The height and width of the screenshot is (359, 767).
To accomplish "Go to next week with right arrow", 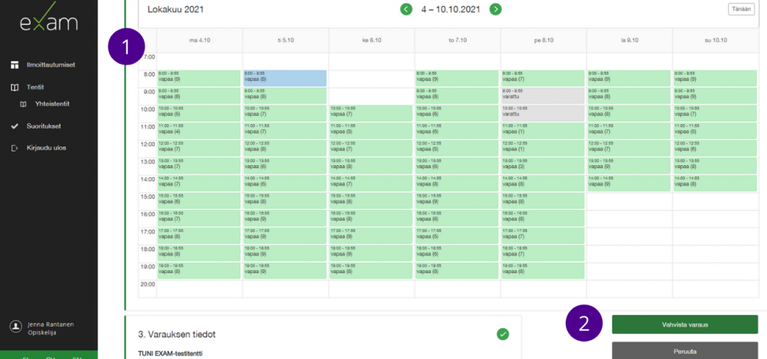I will click(496, 9).
